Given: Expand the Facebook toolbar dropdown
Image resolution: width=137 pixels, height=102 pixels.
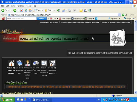Looking at the screenshot, I should point(83,18).
